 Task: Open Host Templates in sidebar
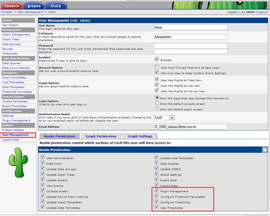(x=13, y=82)
